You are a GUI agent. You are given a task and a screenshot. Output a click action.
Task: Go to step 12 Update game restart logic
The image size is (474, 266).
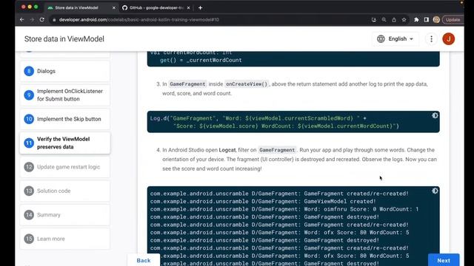coord(65,167)
